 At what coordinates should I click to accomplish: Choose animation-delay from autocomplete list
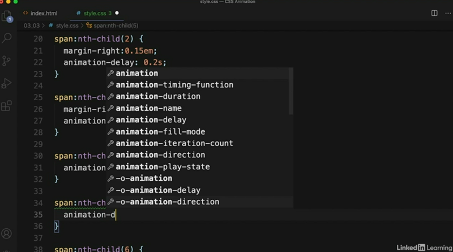click(151, 119)
